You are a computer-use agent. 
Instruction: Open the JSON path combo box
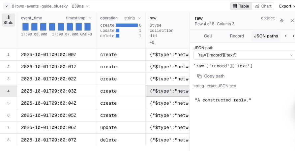(244, 55)
